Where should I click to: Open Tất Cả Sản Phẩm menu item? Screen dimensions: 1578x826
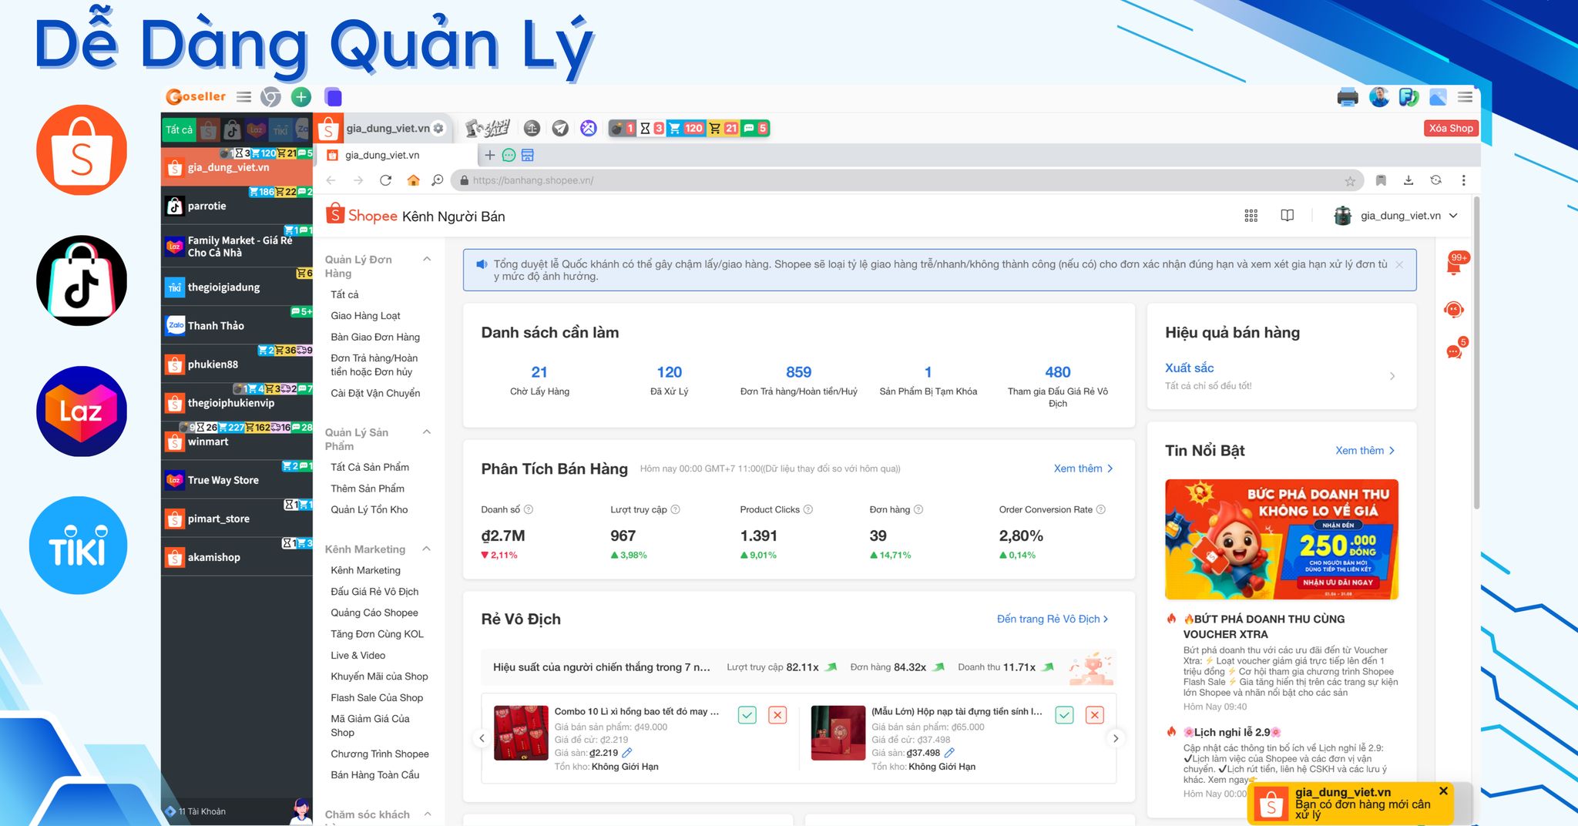[x=370, y=467]
